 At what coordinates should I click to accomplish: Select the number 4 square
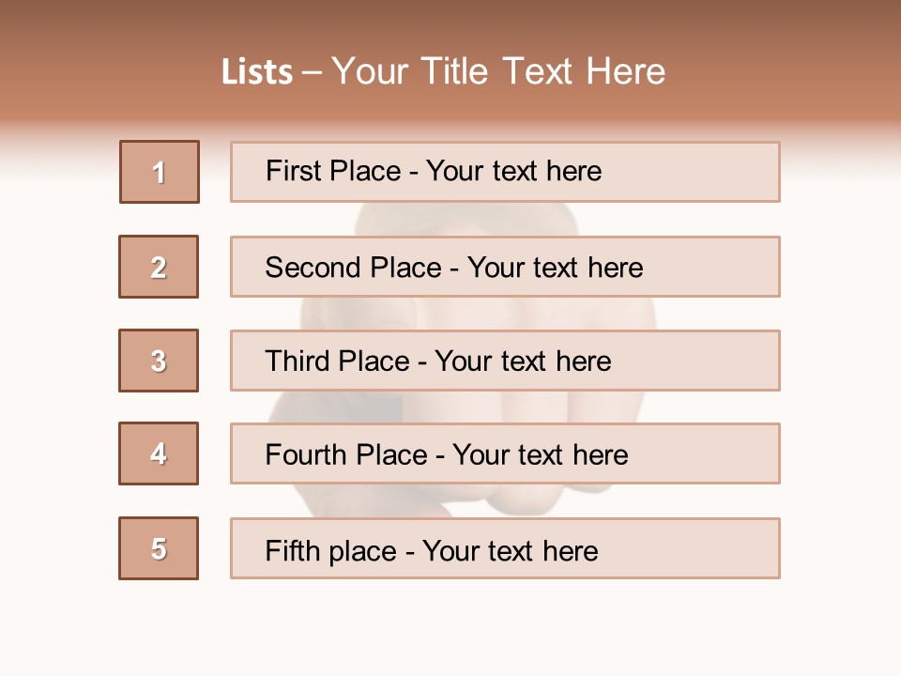159,453
